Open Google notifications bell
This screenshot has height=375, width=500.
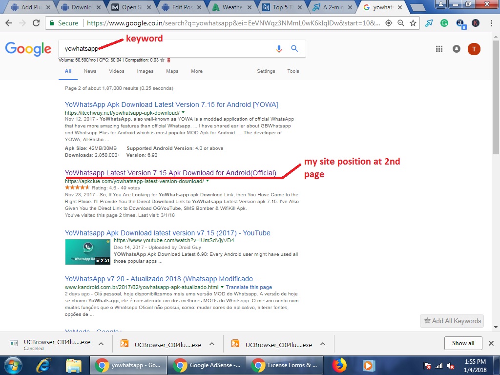point(457,49)
